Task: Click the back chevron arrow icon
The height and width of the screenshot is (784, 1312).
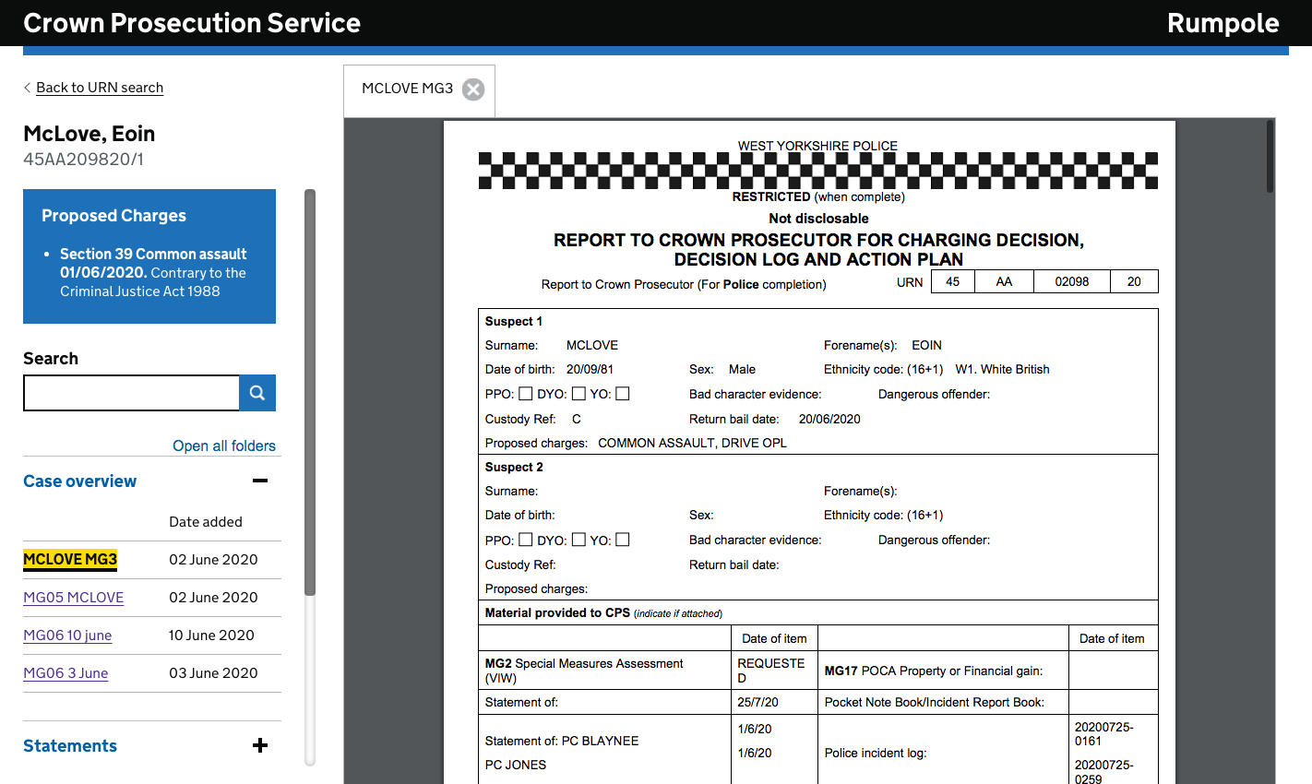Action: pos(27,88)
